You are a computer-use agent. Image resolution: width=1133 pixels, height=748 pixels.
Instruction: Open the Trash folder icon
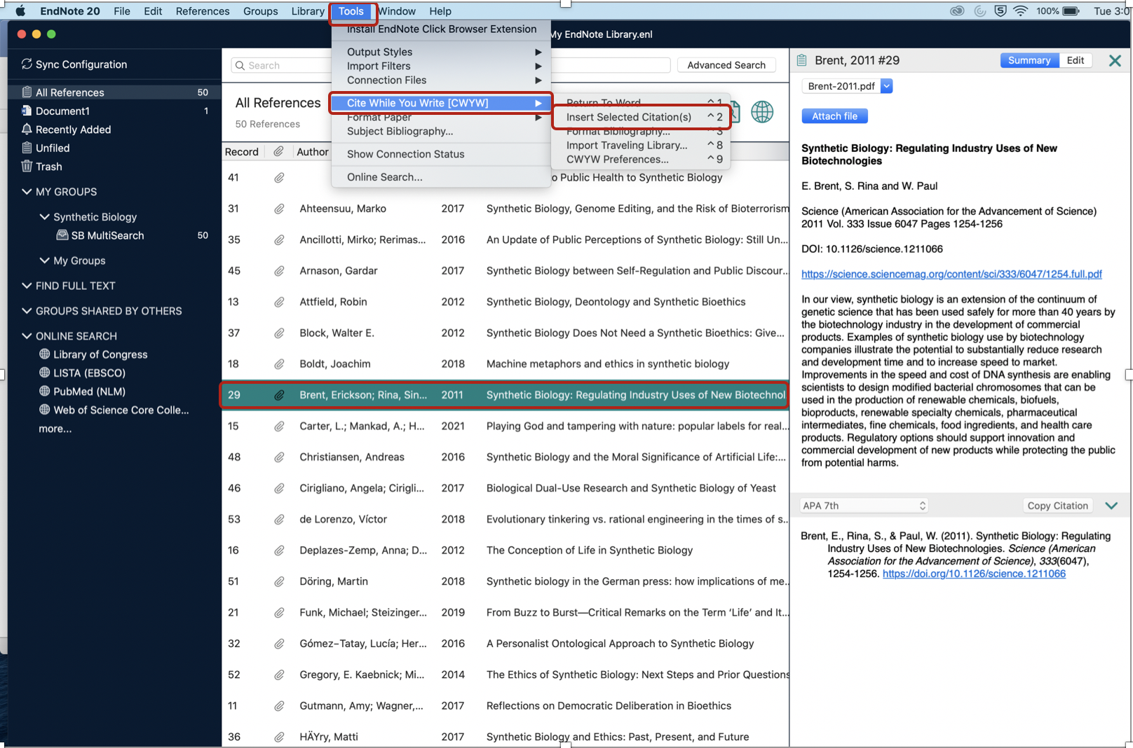pos(27,167)
